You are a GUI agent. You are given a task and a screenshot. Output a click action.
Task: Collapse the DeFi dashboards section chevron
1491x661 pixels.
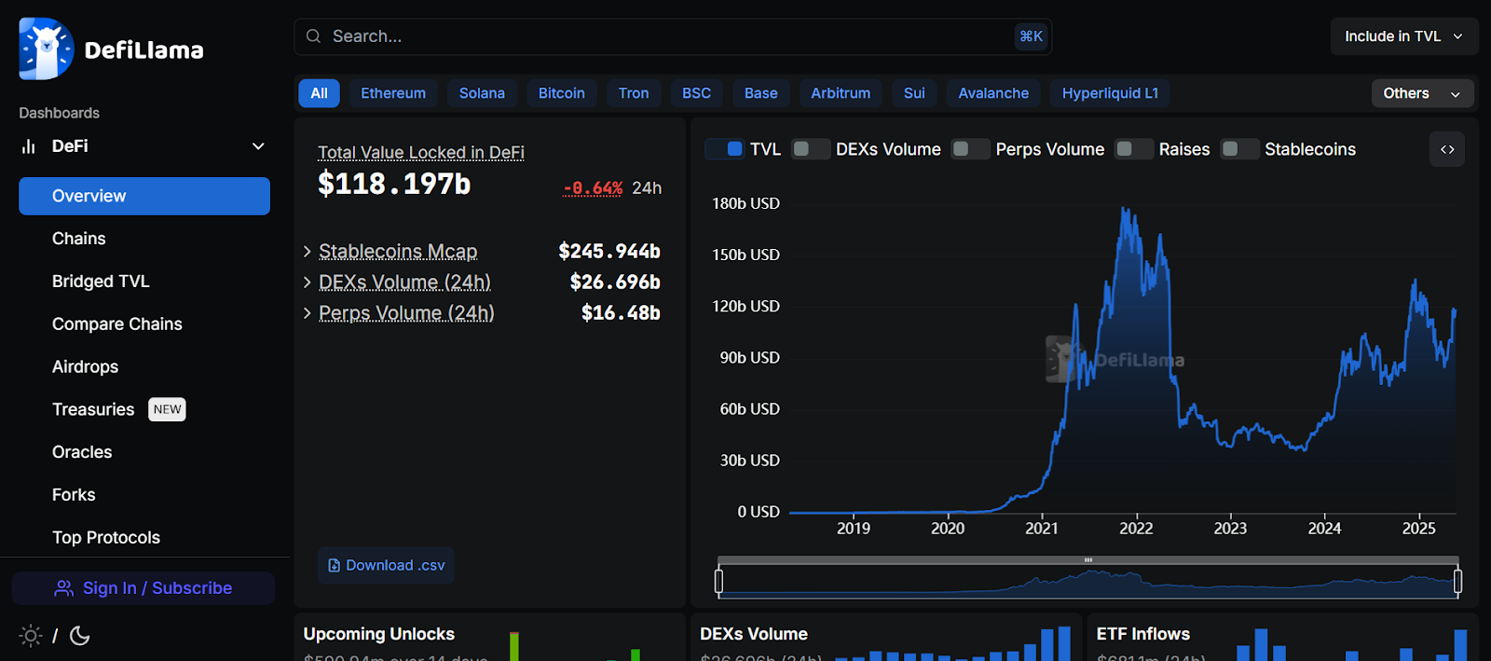pos(258,146)
